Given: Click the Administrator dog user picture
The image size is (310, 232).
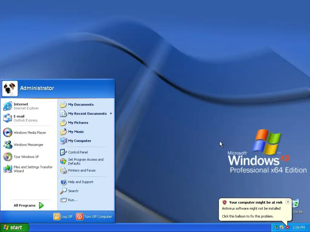Looking at the screenshot, I should click(x=10, y=89).
